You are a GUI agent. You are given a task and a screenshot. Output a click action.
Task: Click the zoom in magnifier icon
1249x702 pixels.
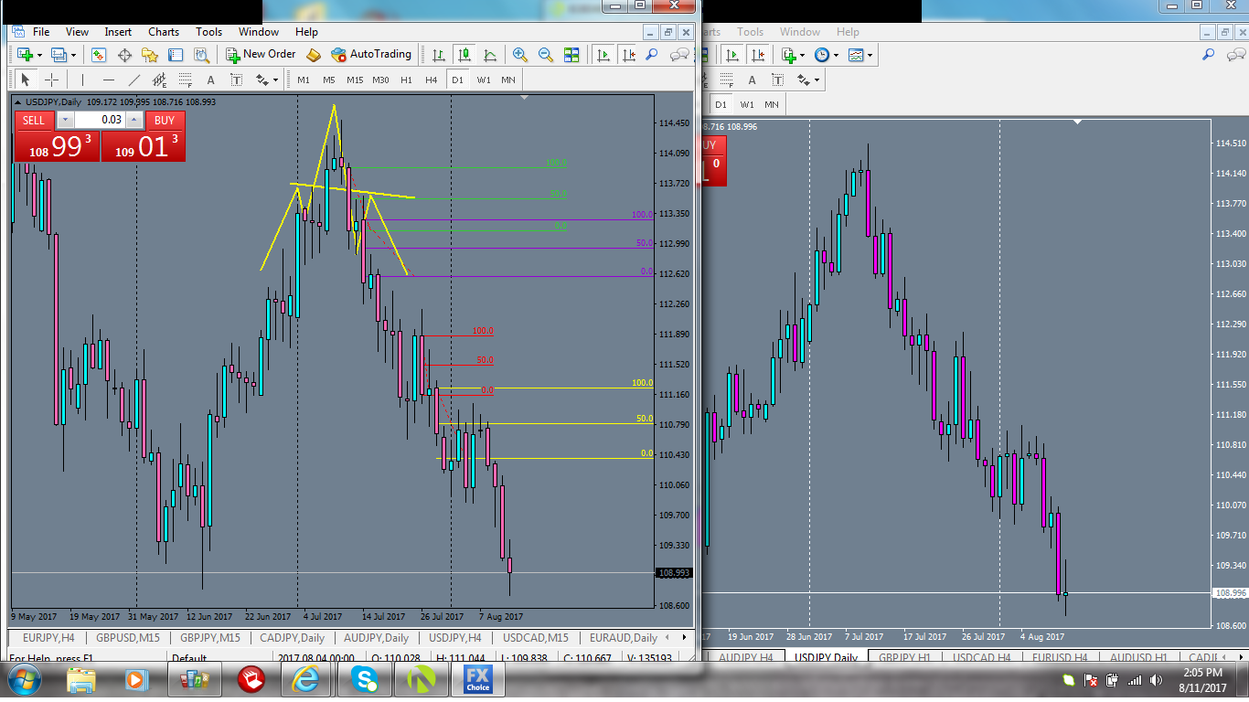(520, 55)
